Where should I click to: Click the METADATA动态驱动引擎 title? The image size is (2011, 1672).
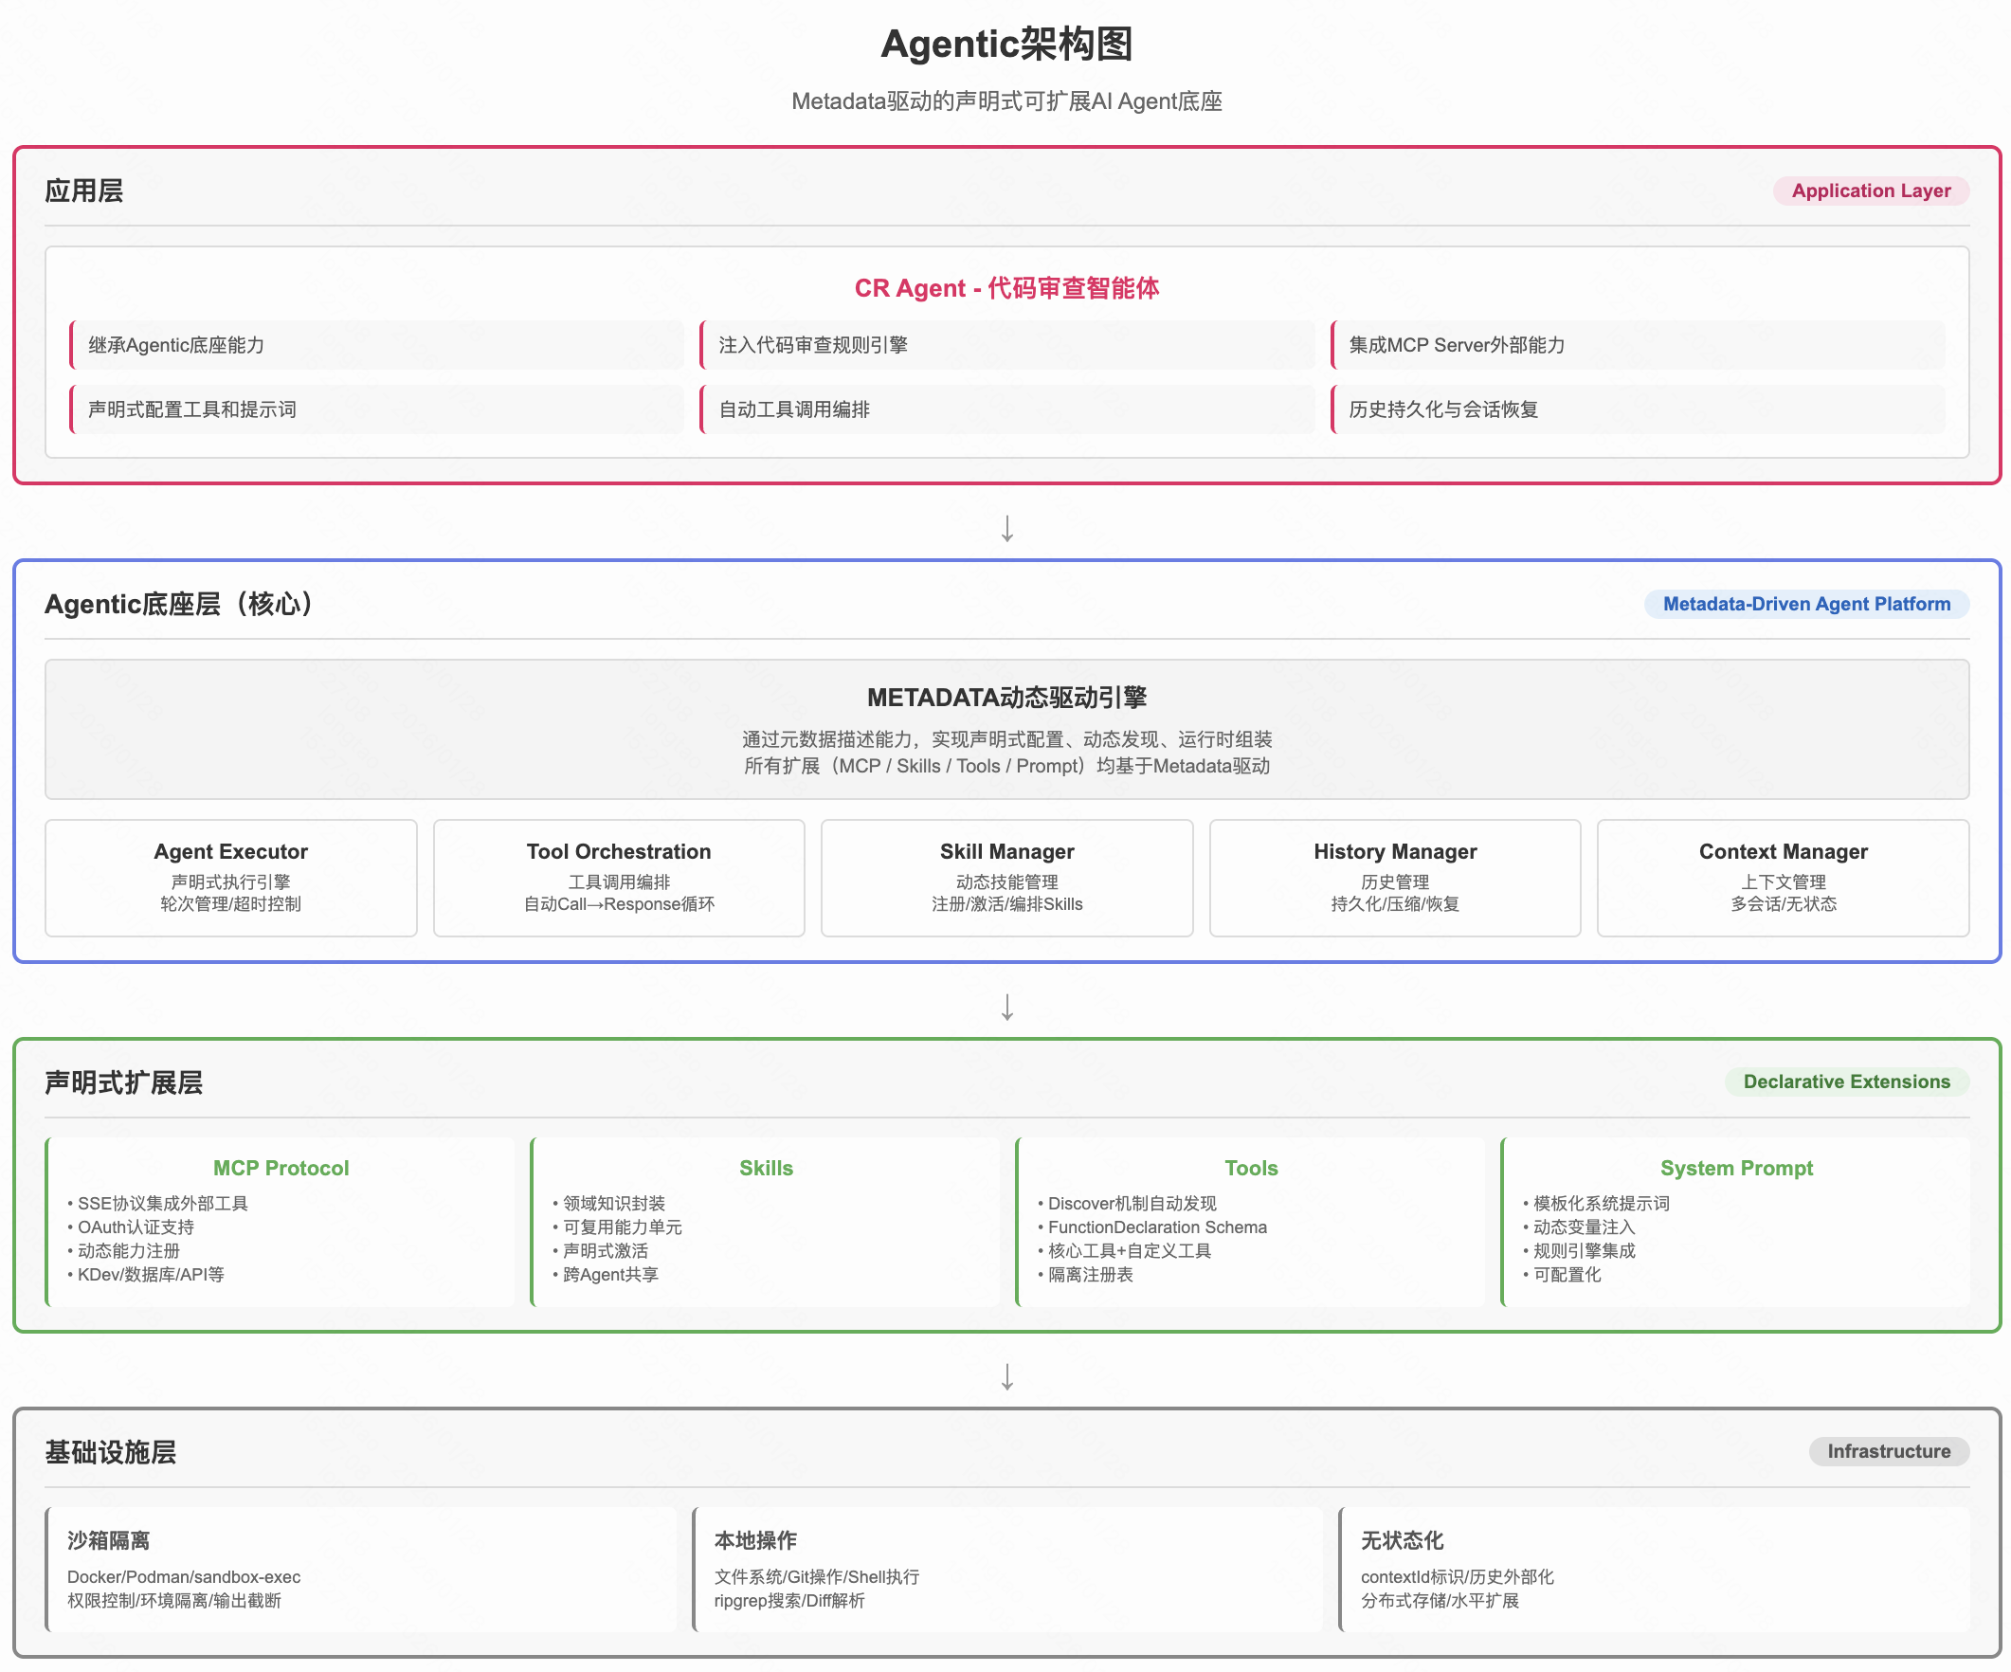pyautogui.click(x=1006, y=698)
